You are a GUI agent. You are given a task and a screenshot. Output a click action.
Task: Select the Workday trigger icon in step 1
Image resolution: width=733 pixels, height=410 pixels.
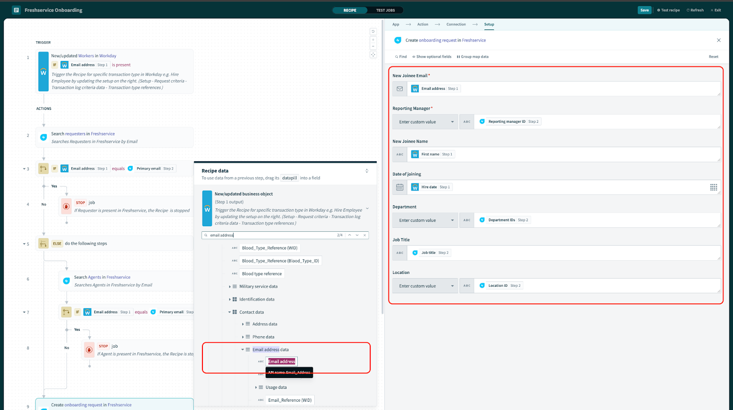click(44, 71)
